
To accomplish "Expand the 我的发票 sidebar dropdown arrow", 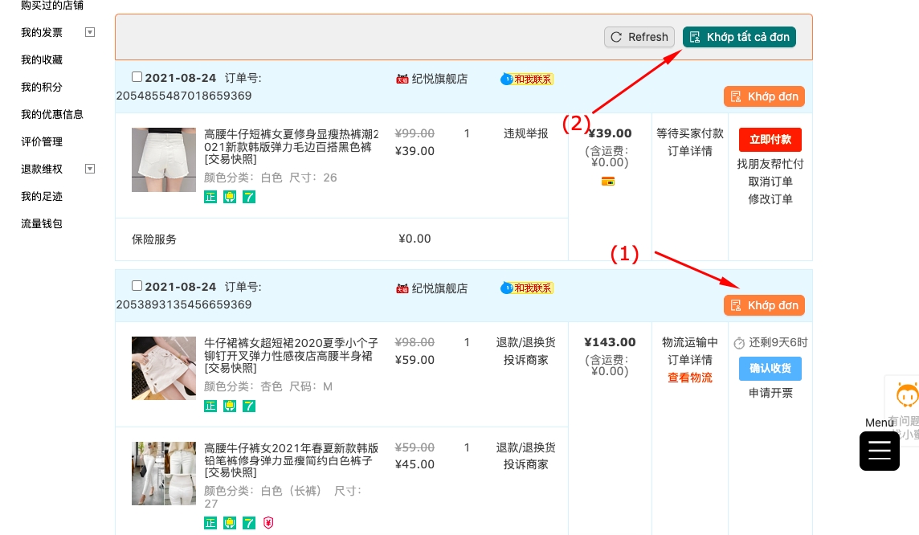I will tap(90, 33).
